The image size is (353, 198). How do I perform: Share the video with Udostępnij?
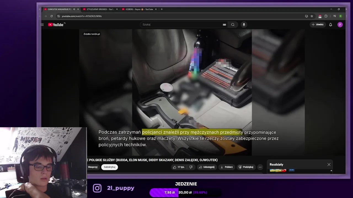coord(207,167)
